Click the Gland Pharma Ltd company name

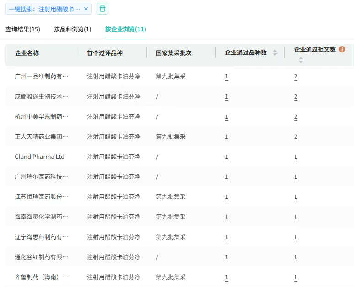(39, 157)
